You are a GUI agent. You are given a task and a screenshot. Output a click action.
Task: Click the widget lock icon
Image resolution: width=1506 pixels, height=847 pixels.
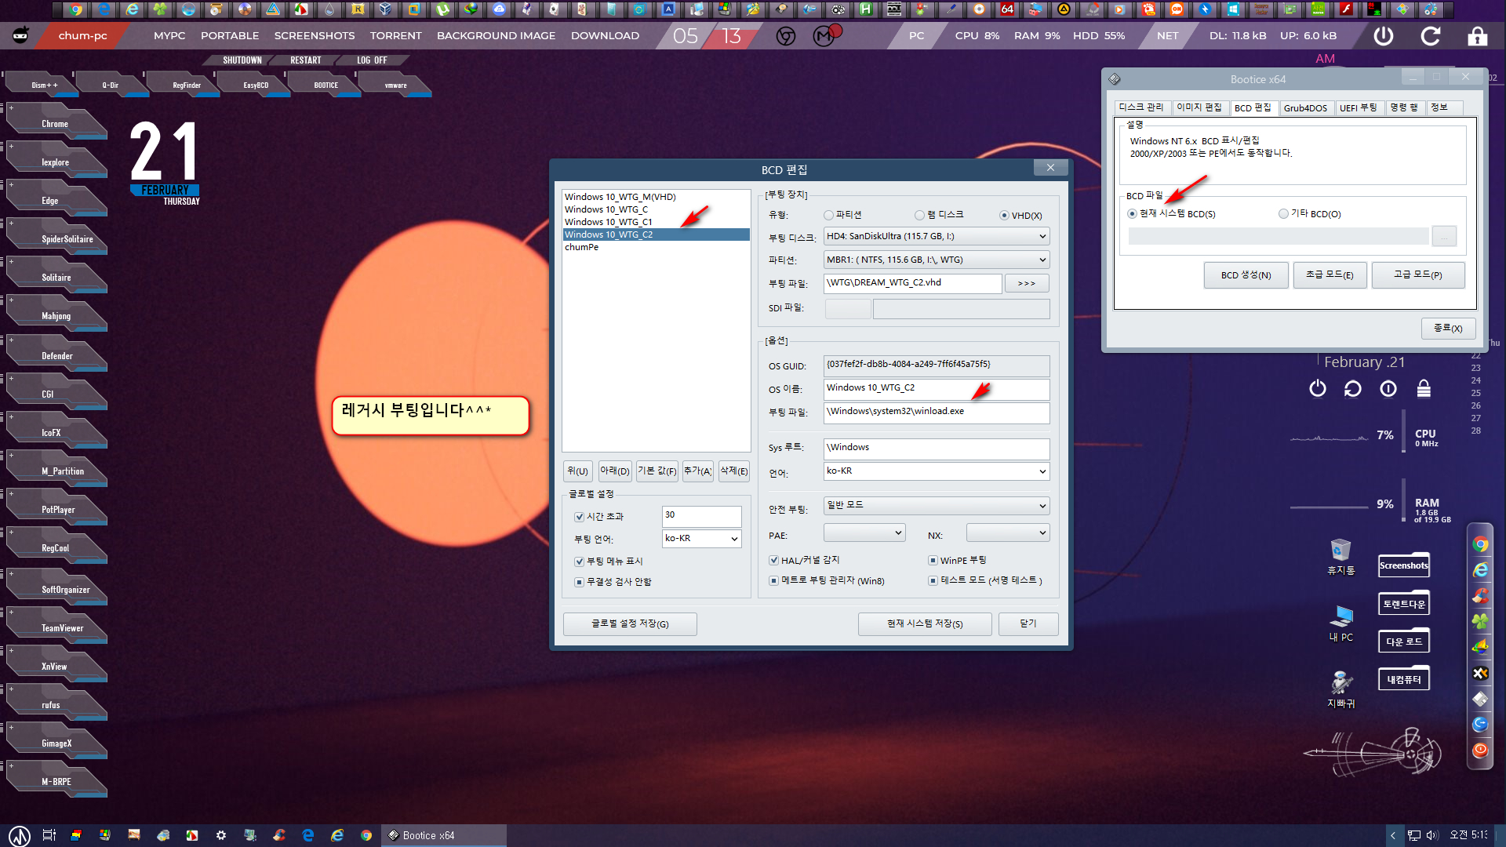1424,388
